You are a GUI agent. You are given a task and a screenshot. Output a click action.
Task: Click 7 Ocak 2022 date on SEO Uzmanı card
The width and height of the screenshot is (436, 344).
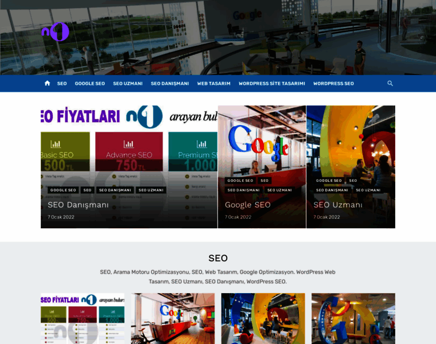(x=327, y=217)
